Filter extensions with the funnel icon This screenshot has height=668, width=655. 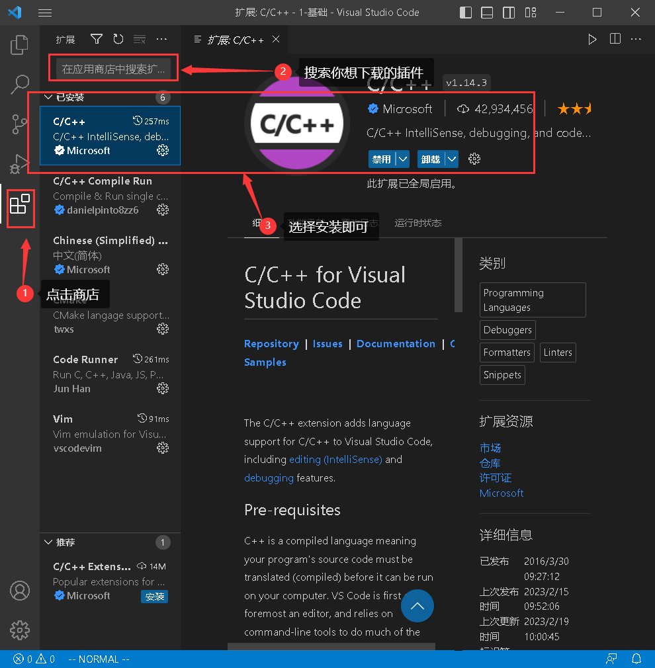[x=97, y=39]
